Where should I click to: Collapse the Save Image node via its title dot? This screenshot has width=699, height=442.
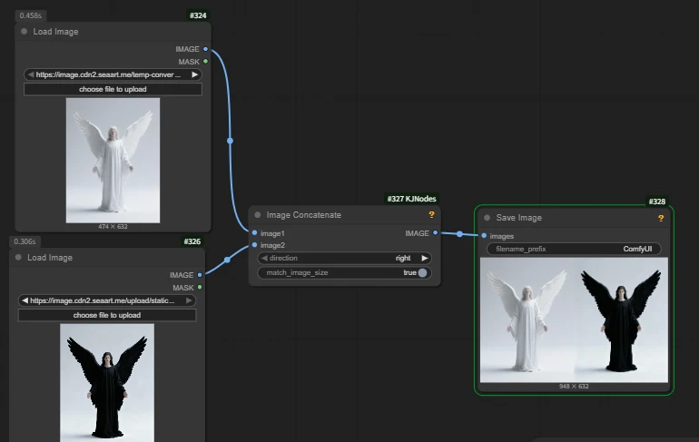(487, 218)
